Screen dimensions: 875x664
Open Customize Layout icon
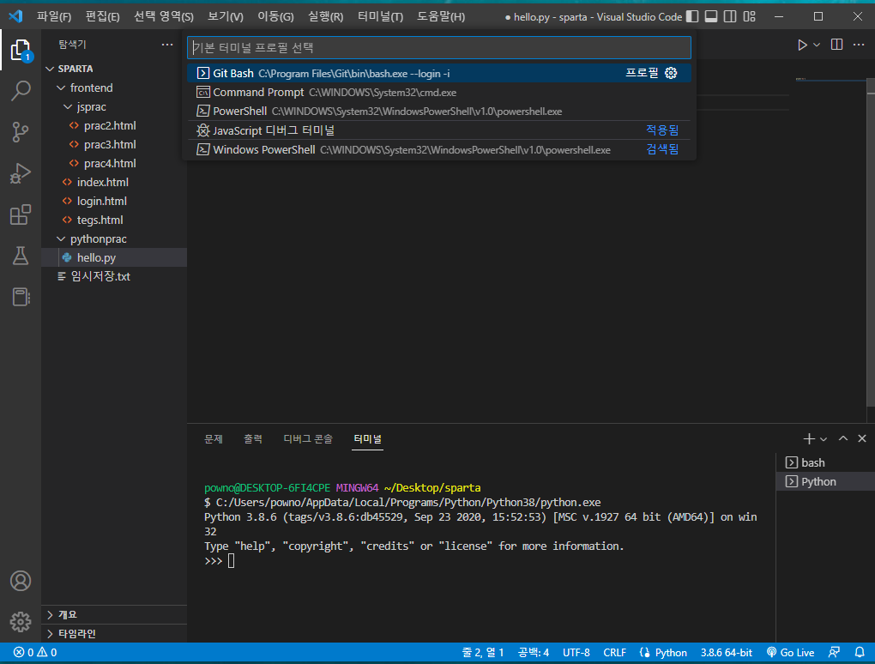pos(750,17)
